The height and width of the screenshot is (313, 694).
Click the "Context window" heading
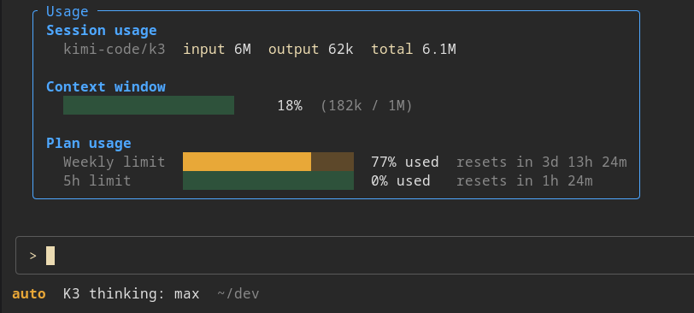(x=106, y=86)
